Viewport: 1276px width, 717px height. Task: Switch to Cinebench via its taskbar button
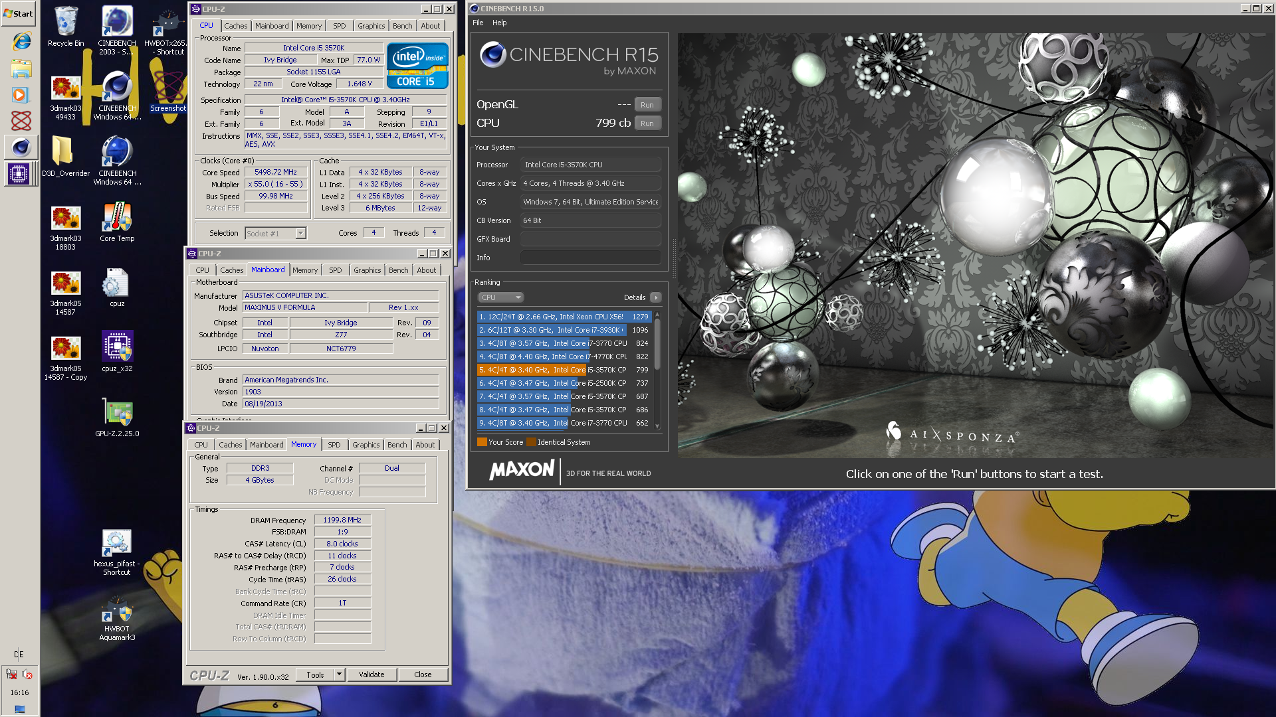coord(21,147)
